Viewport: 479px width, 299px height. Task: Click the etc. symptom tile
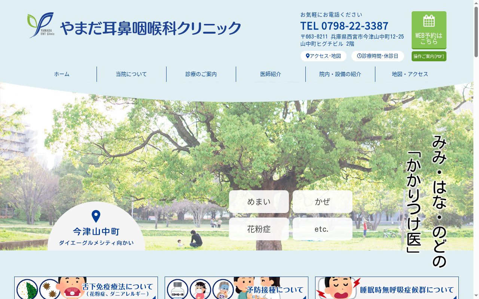pyautogui.click(x=323, y=229)
